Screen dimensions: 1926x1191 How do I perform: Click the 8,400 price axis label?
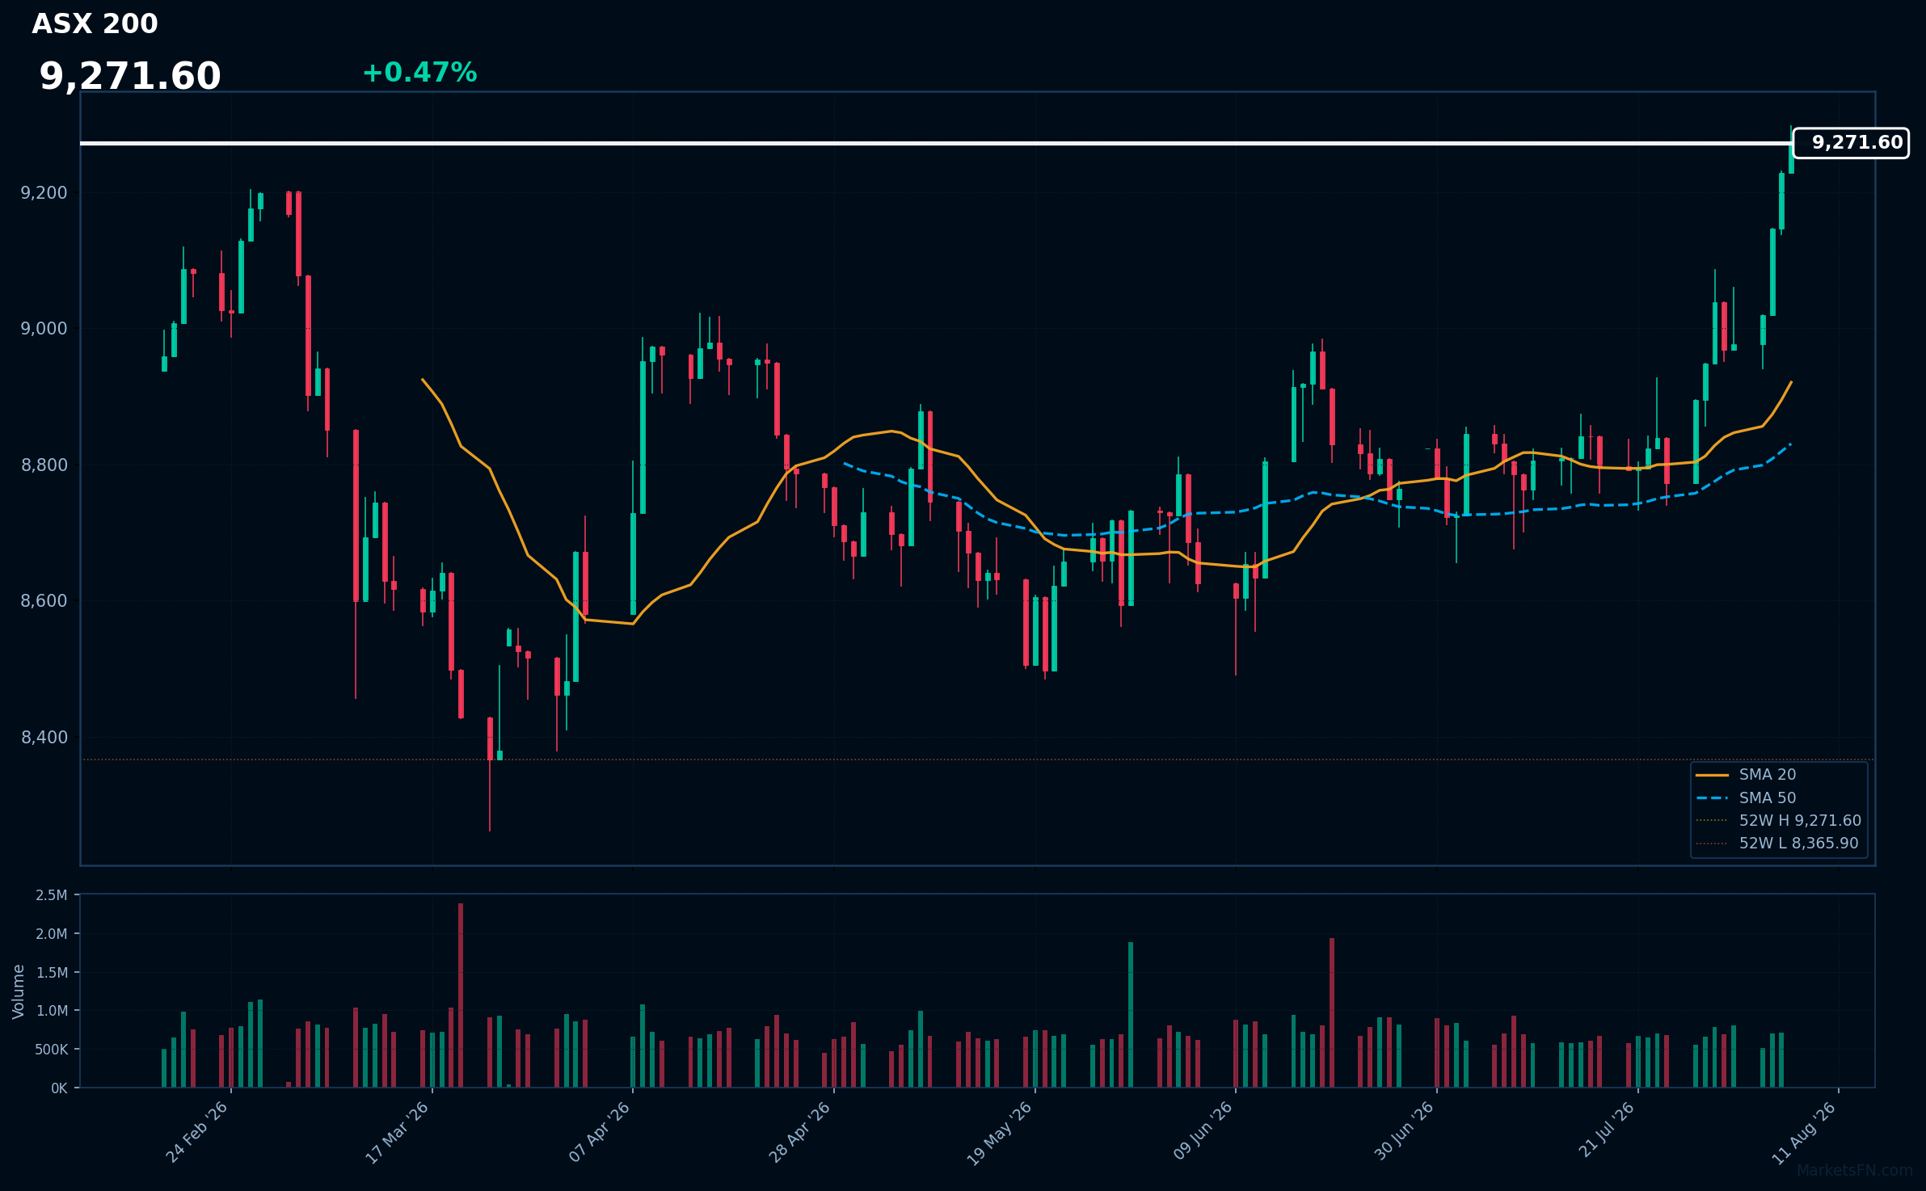click(44, 737)
